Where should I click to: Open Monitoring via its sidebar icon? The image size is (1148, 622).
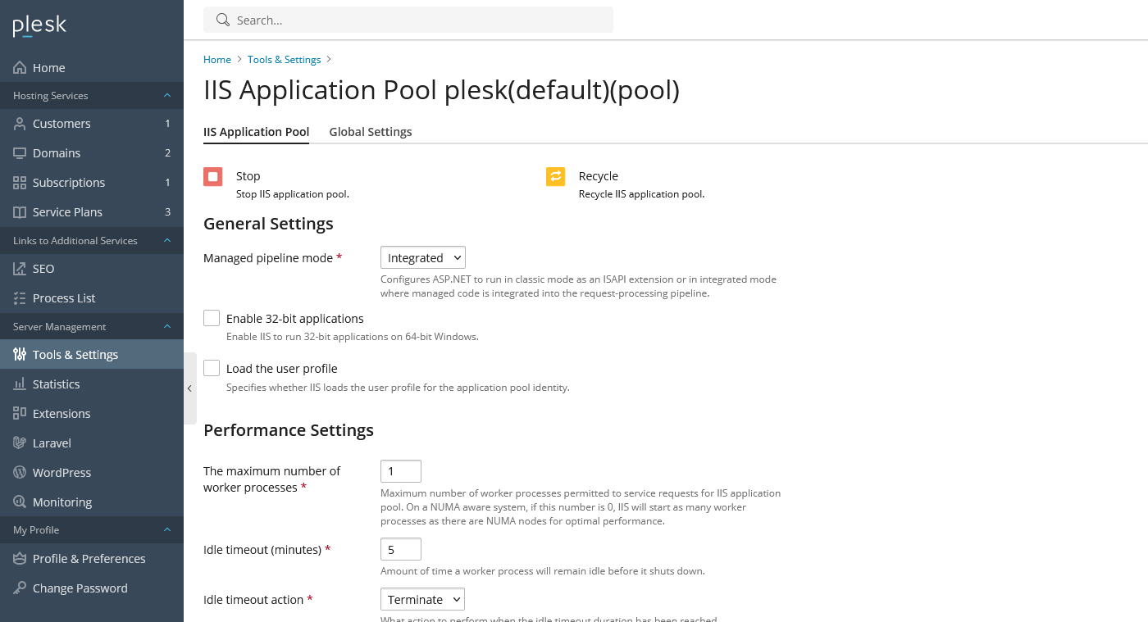coord(20,502)
